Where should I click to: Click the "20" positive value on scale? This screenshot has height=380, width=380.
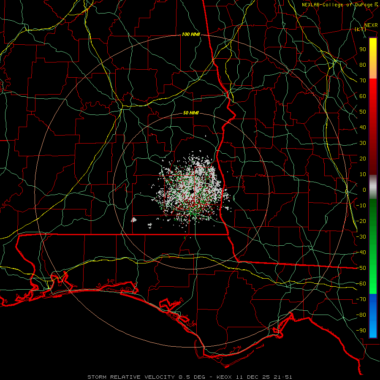tap(363, 158)
